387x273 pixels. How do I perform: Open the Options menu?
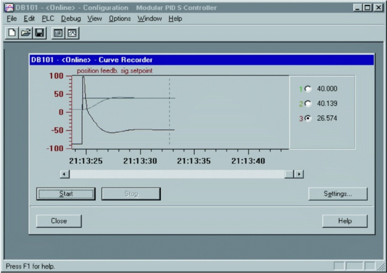click(119, 19)
